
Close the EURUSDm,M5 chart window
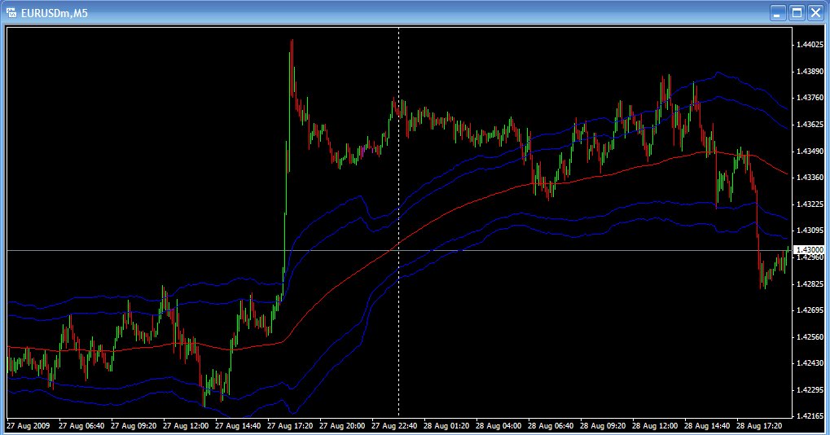click(815, 13)
